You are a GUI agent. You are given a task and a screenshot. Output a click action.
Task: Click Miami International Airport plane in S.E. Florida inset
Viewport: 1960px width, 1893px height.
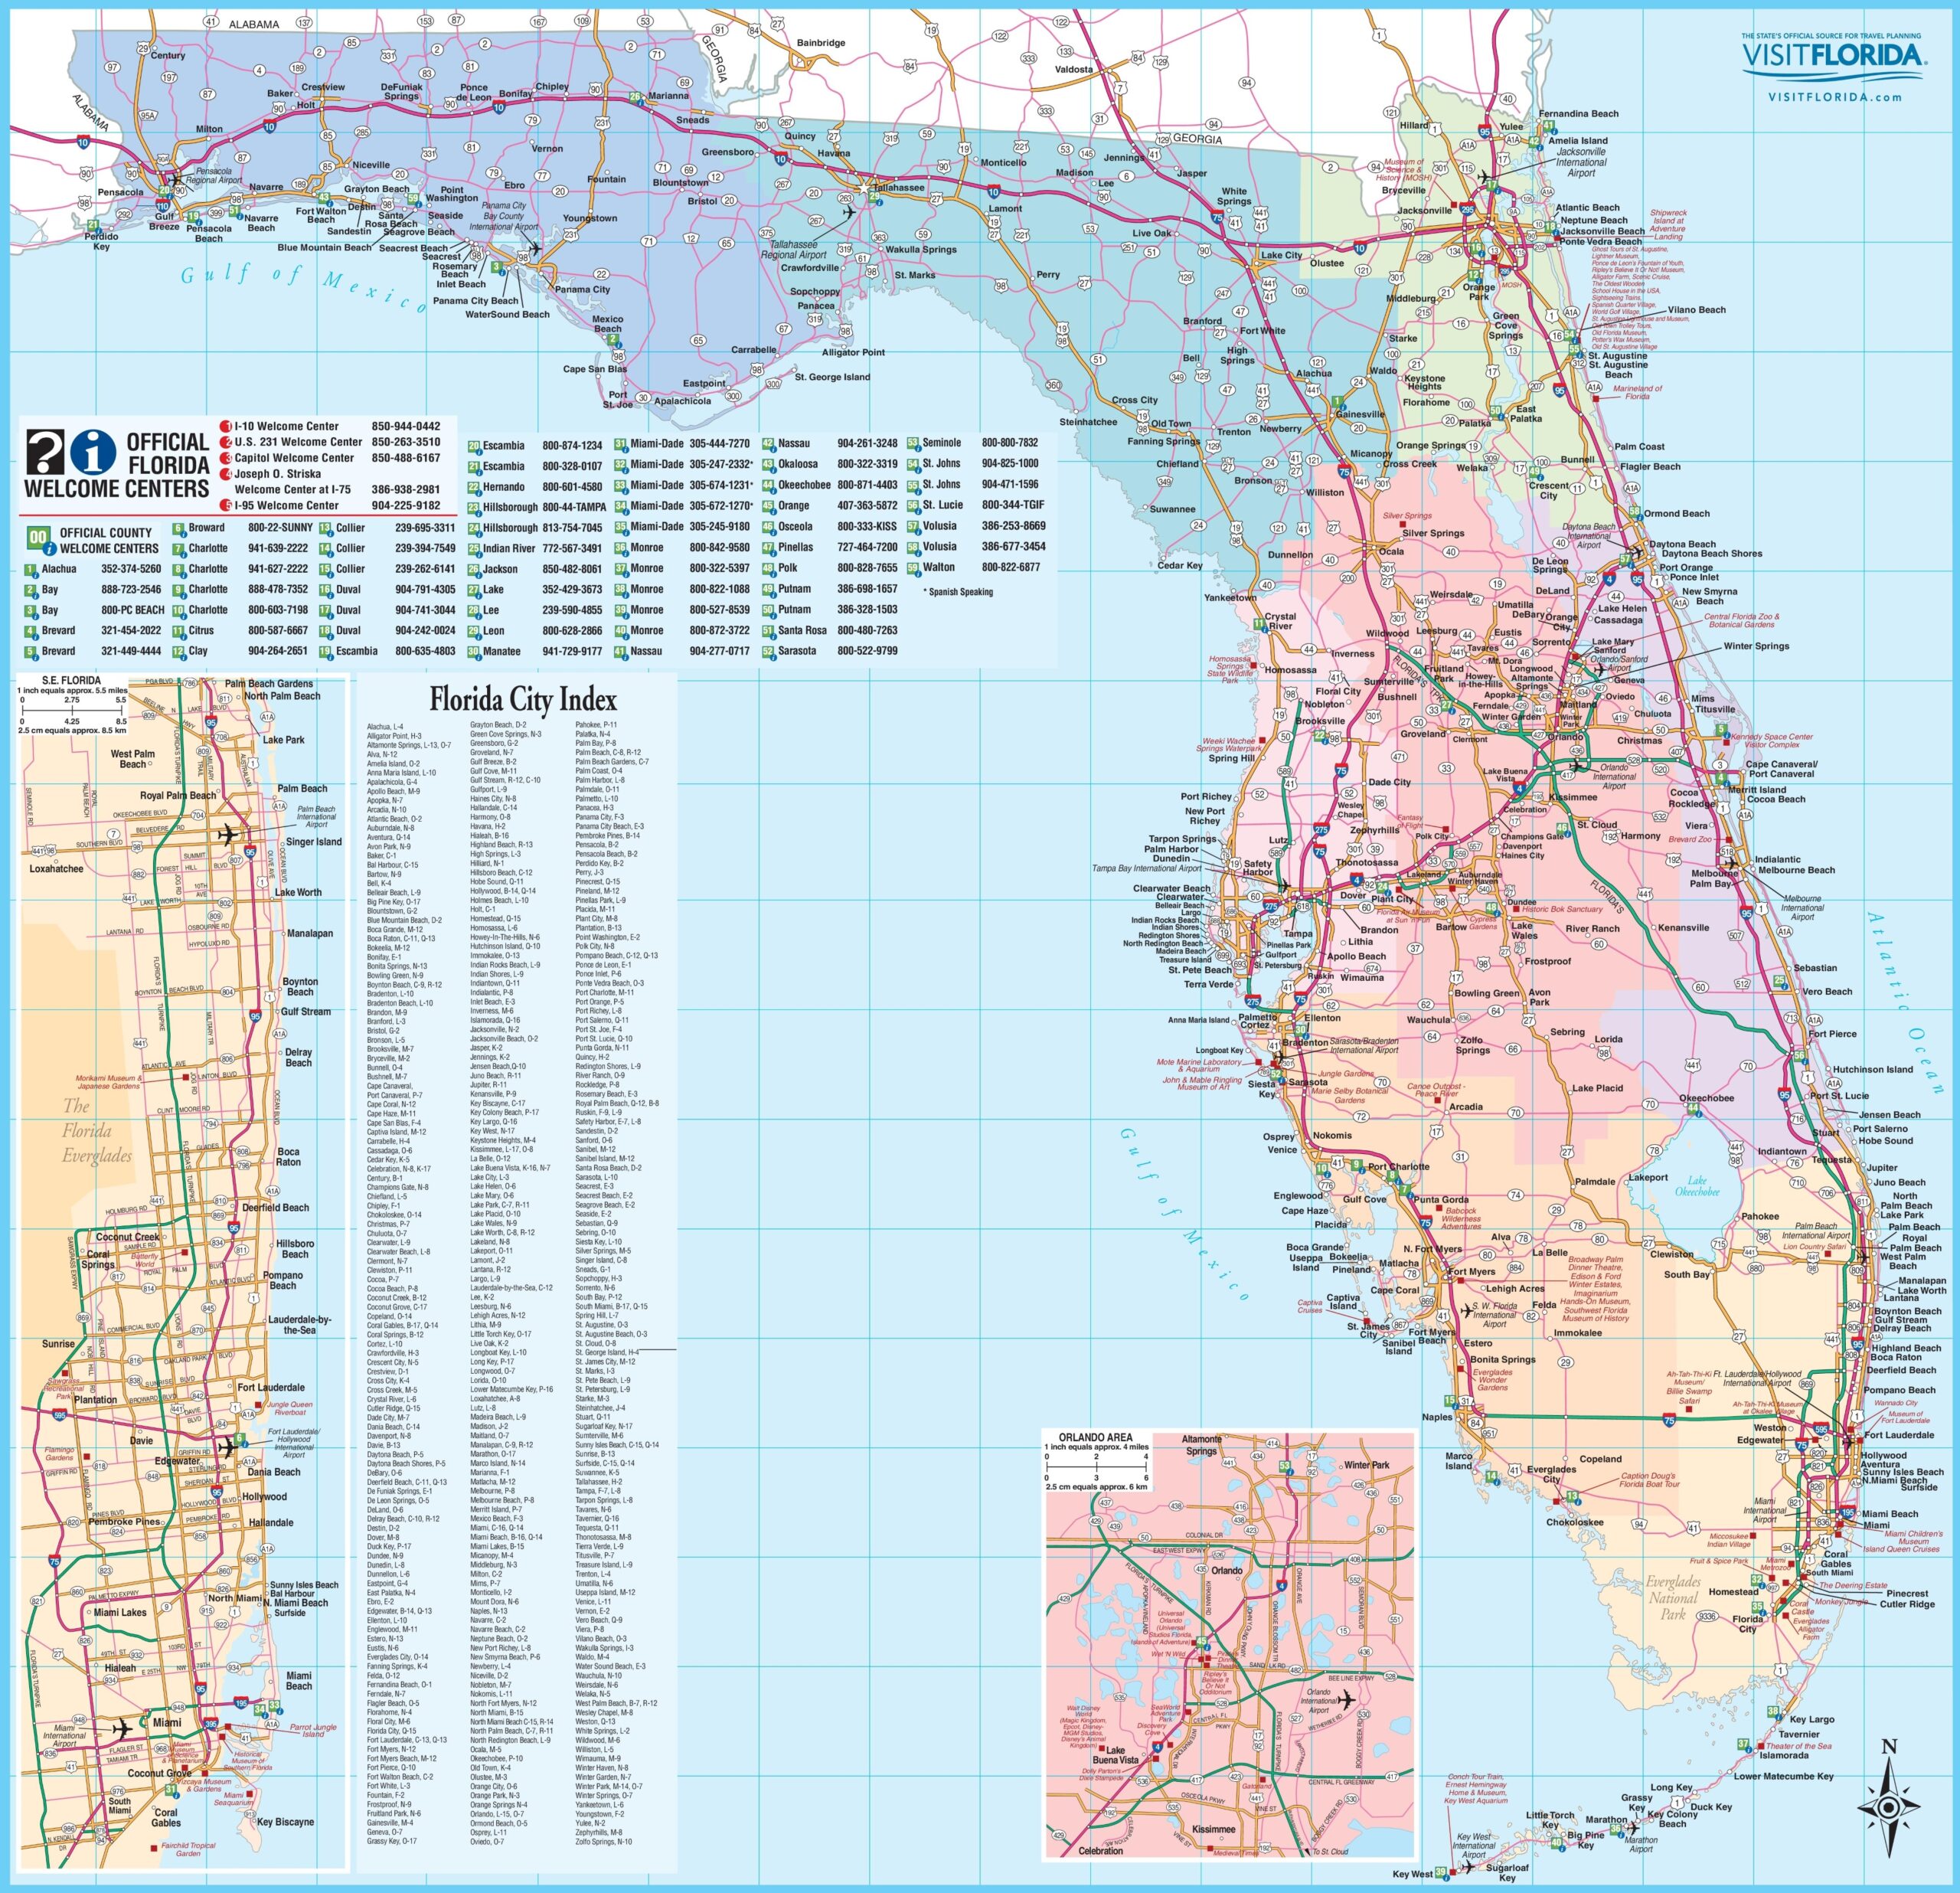tap(123, 1728)
